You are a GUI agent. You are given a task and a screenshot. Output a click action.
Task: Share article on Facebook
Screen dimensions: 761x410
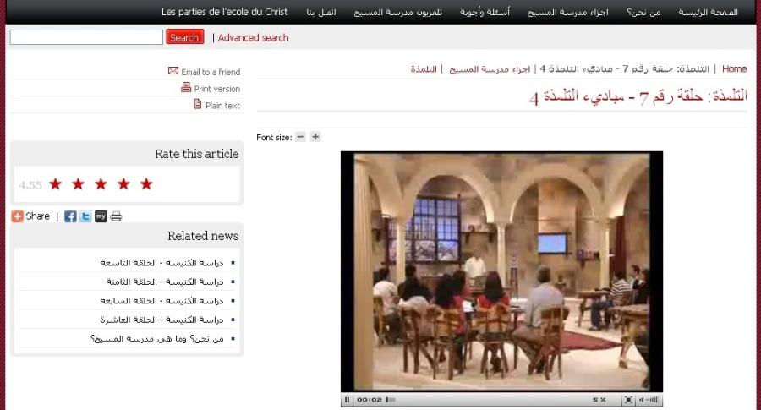coord(70,216)
